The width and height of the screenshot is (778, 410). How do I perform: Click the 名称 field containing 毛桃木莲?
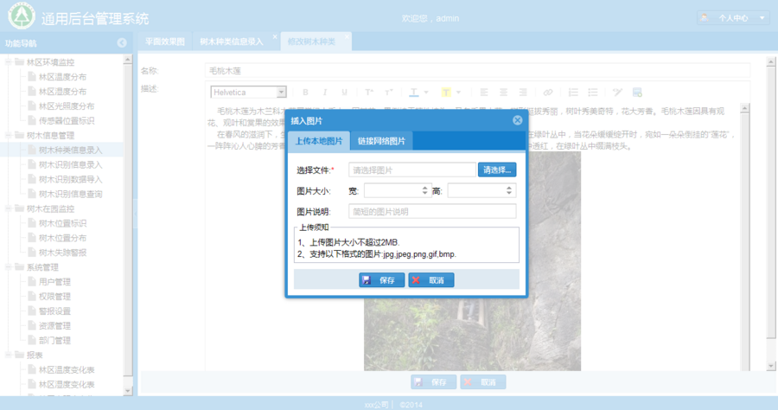[x=477, y=71]
